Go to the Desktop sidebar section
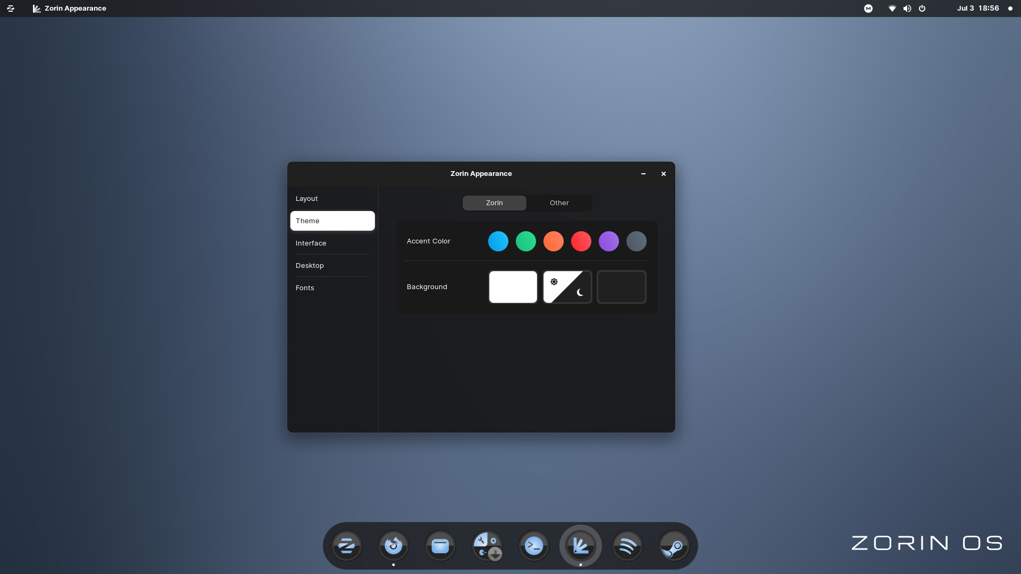Screen dimensions: 1021x574 point(332,266)
